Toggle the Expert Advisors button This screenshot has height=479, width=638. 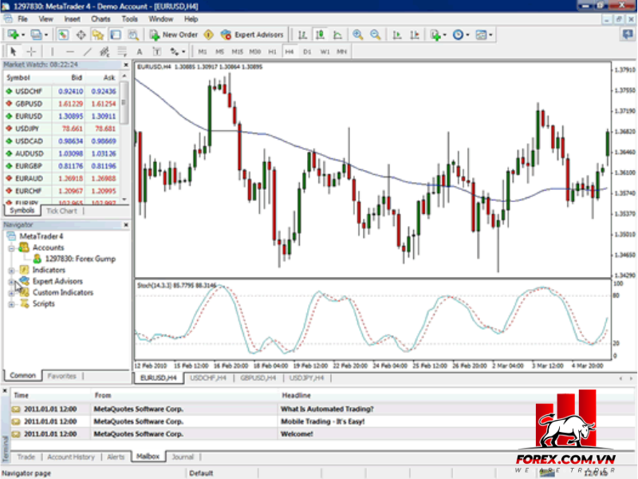click(x=252, y=34)
